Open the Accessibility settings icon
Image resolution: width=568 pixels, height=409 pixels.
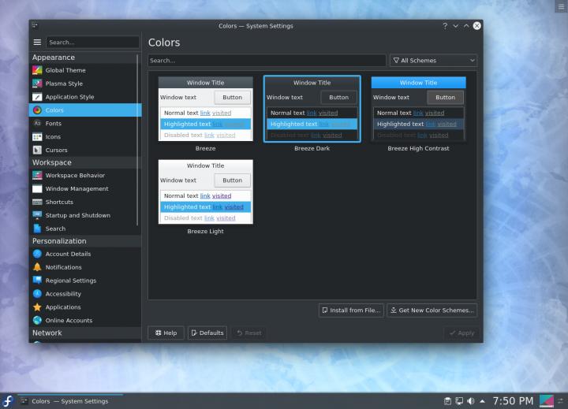[37, 294]
